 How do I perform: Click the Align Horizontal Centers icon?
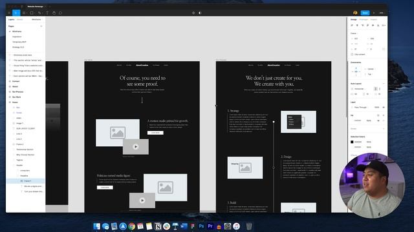[x=357, y=25]
